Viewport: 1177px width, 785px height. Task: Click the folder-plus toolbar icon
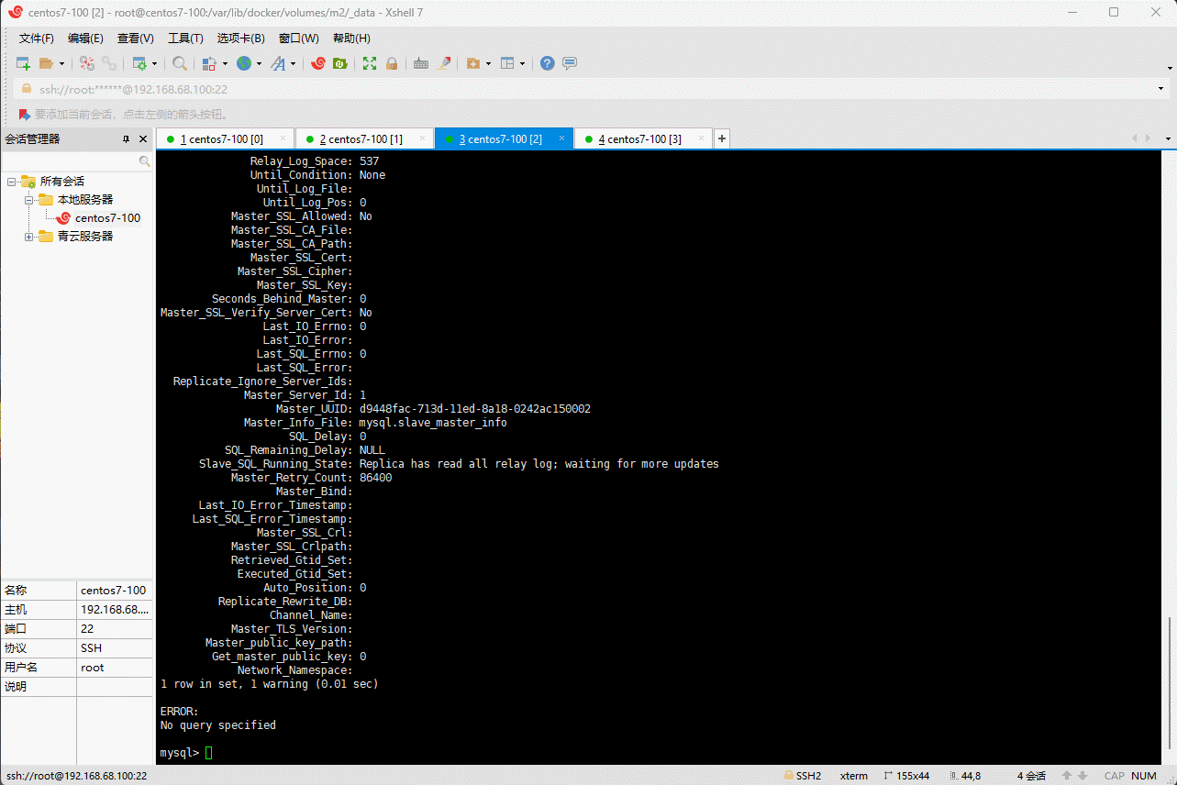(473, 63)
